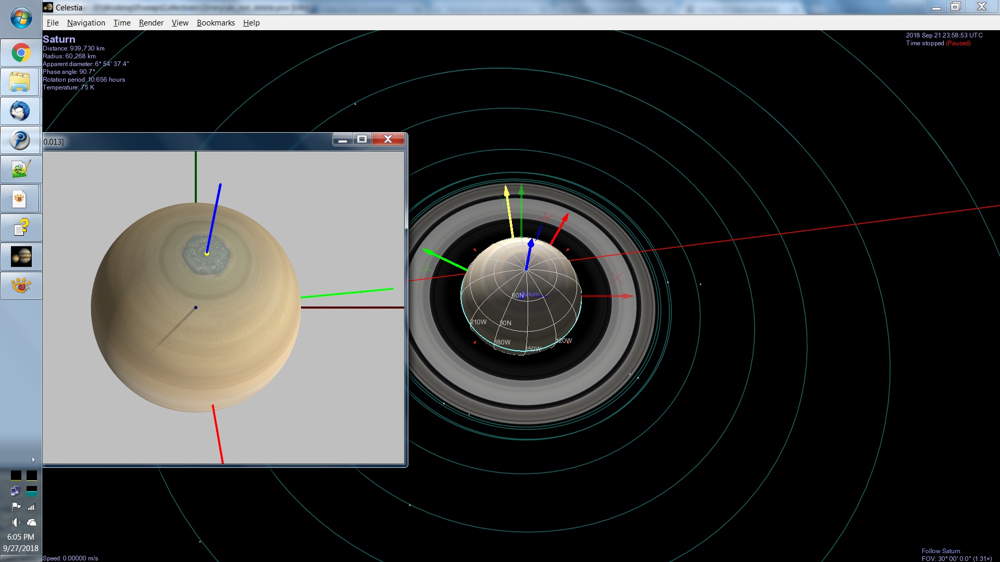Viewport: 1000px width, 562px height.
Task: Click the 'Follow Saturn' status text
Action: (x=941, y=551)
